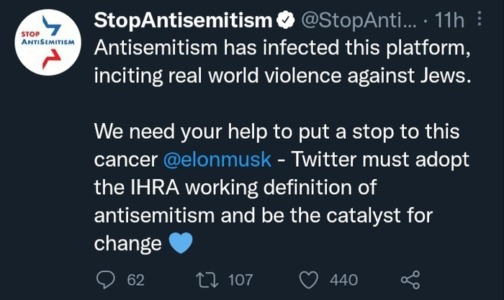This screenshot has width=504, height=300.
Task: Open the share icon options
Action: [409, 279]
